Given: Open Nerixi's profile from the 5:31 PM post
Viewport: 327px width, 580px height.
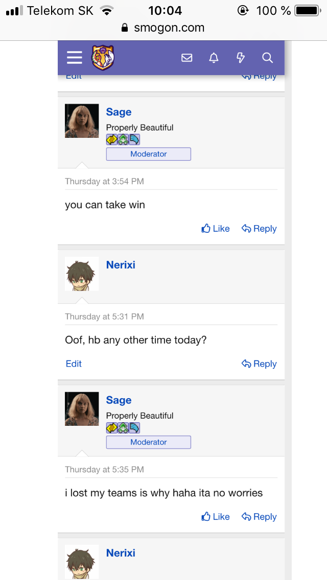Looking at the screenshot, I should 121,265.
